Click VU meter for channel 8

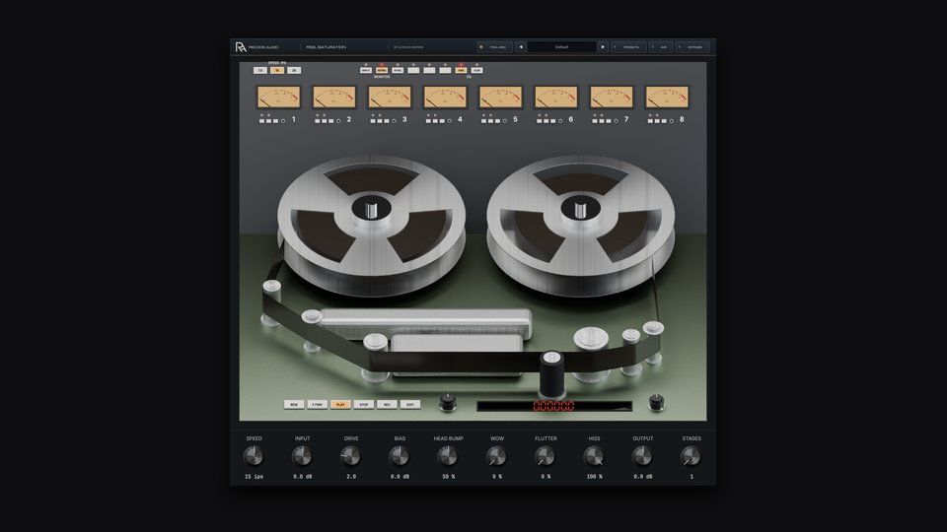[x=668, y=98]
